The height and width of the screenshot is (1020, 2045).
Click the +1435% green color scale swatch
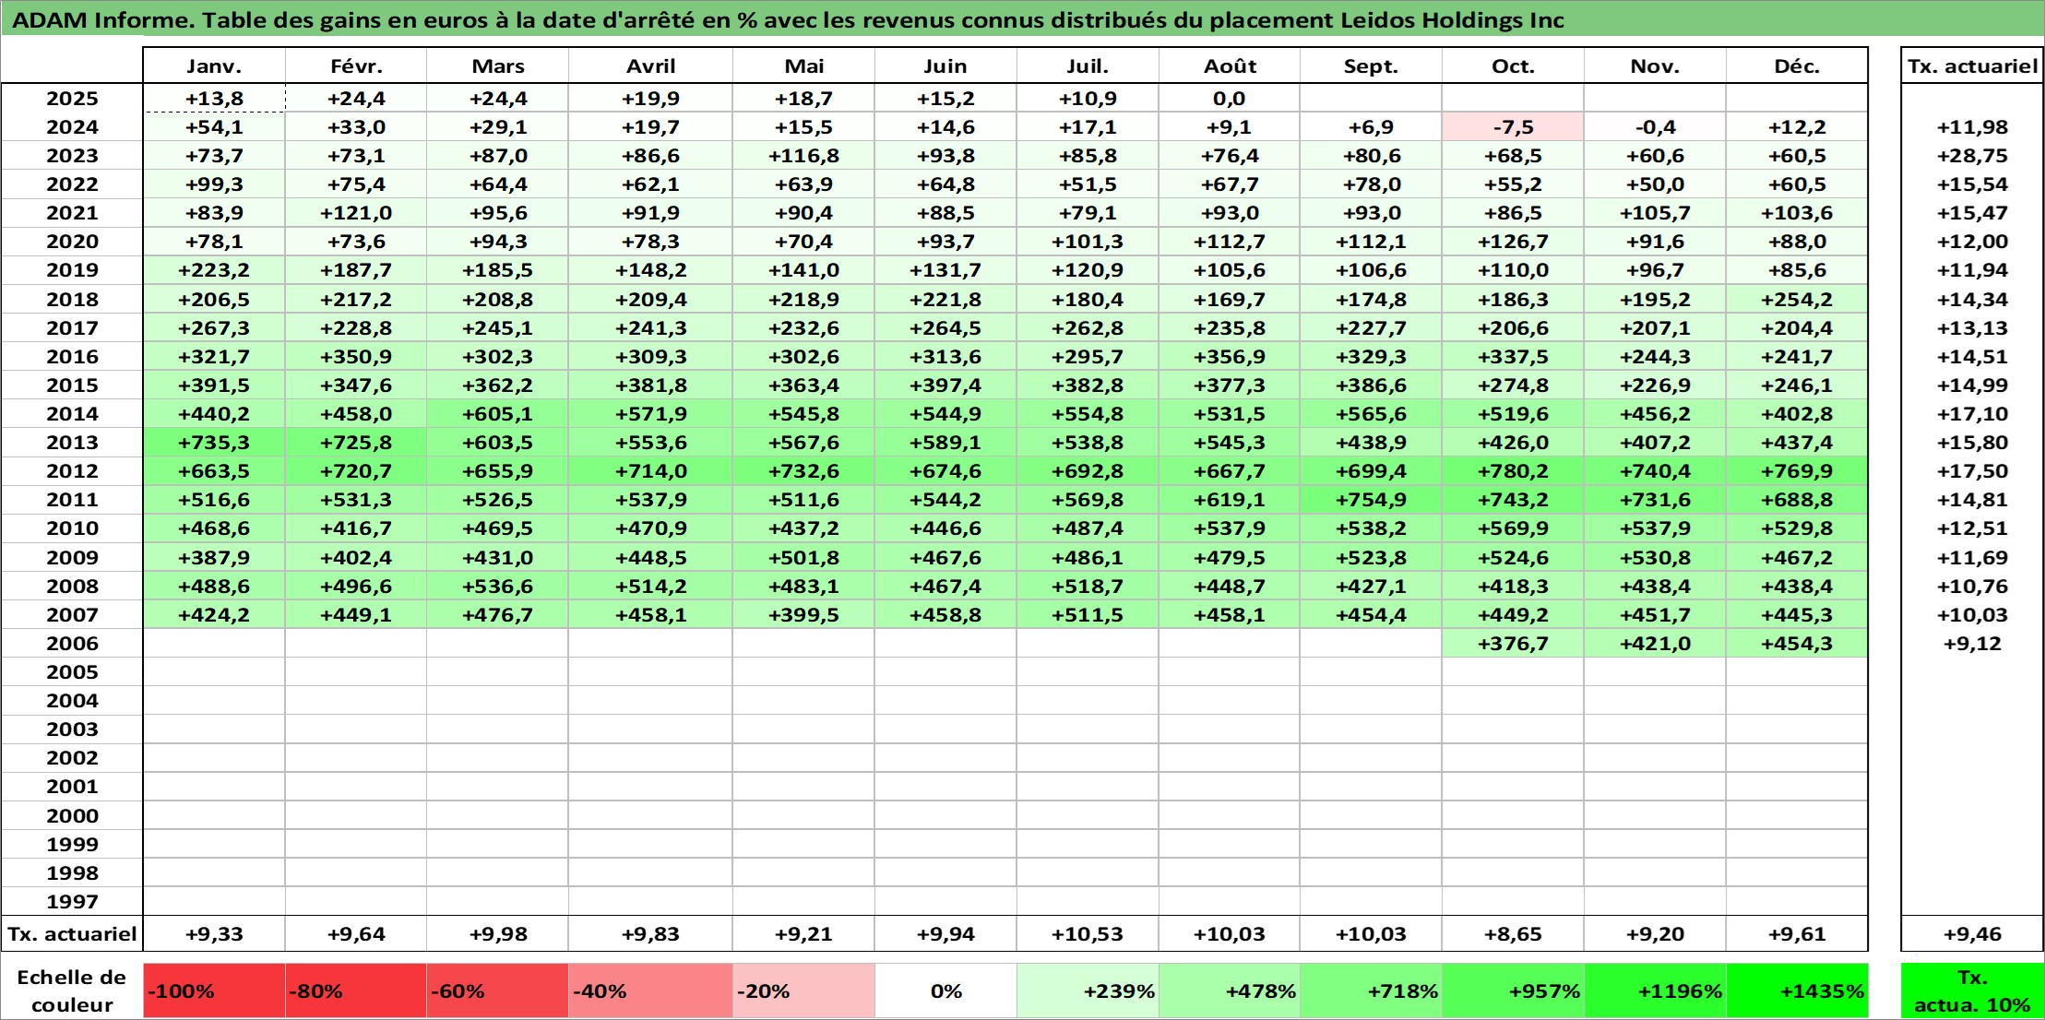coord(1797,991)
